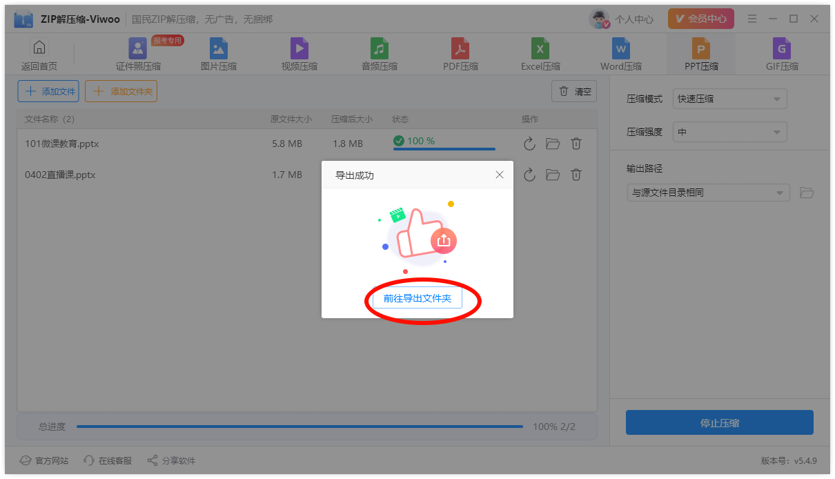835x479 pixels.
Task: Open hamburger menu in title bar
Action: coord(752,19)
